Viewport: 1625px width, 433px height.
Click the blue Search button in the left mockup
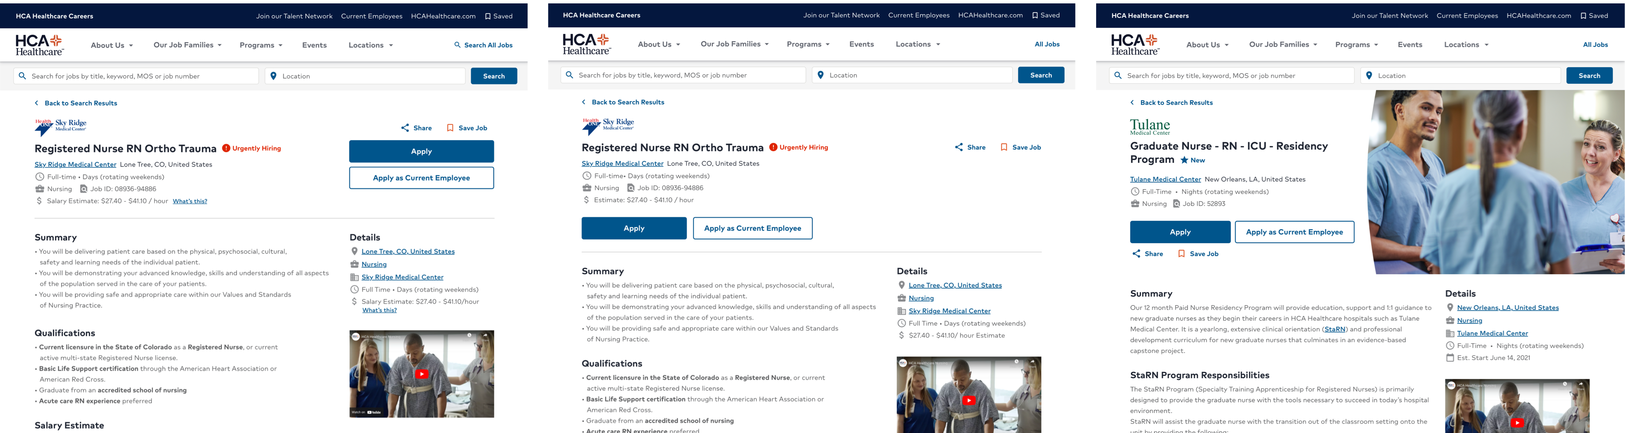494,77
